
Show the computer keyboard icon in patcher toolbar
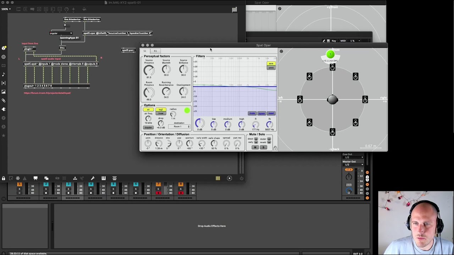114,178
